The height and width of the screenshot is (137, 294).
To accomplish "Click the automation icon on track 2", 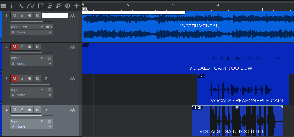I will click(73, 47).
